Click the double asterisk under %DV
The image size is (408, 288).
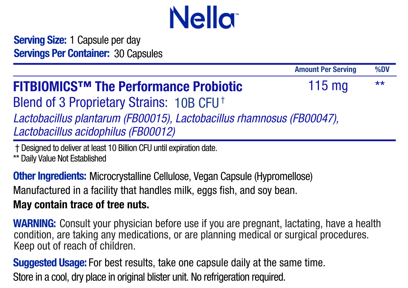pyautogui.click(x=380, y=85)
